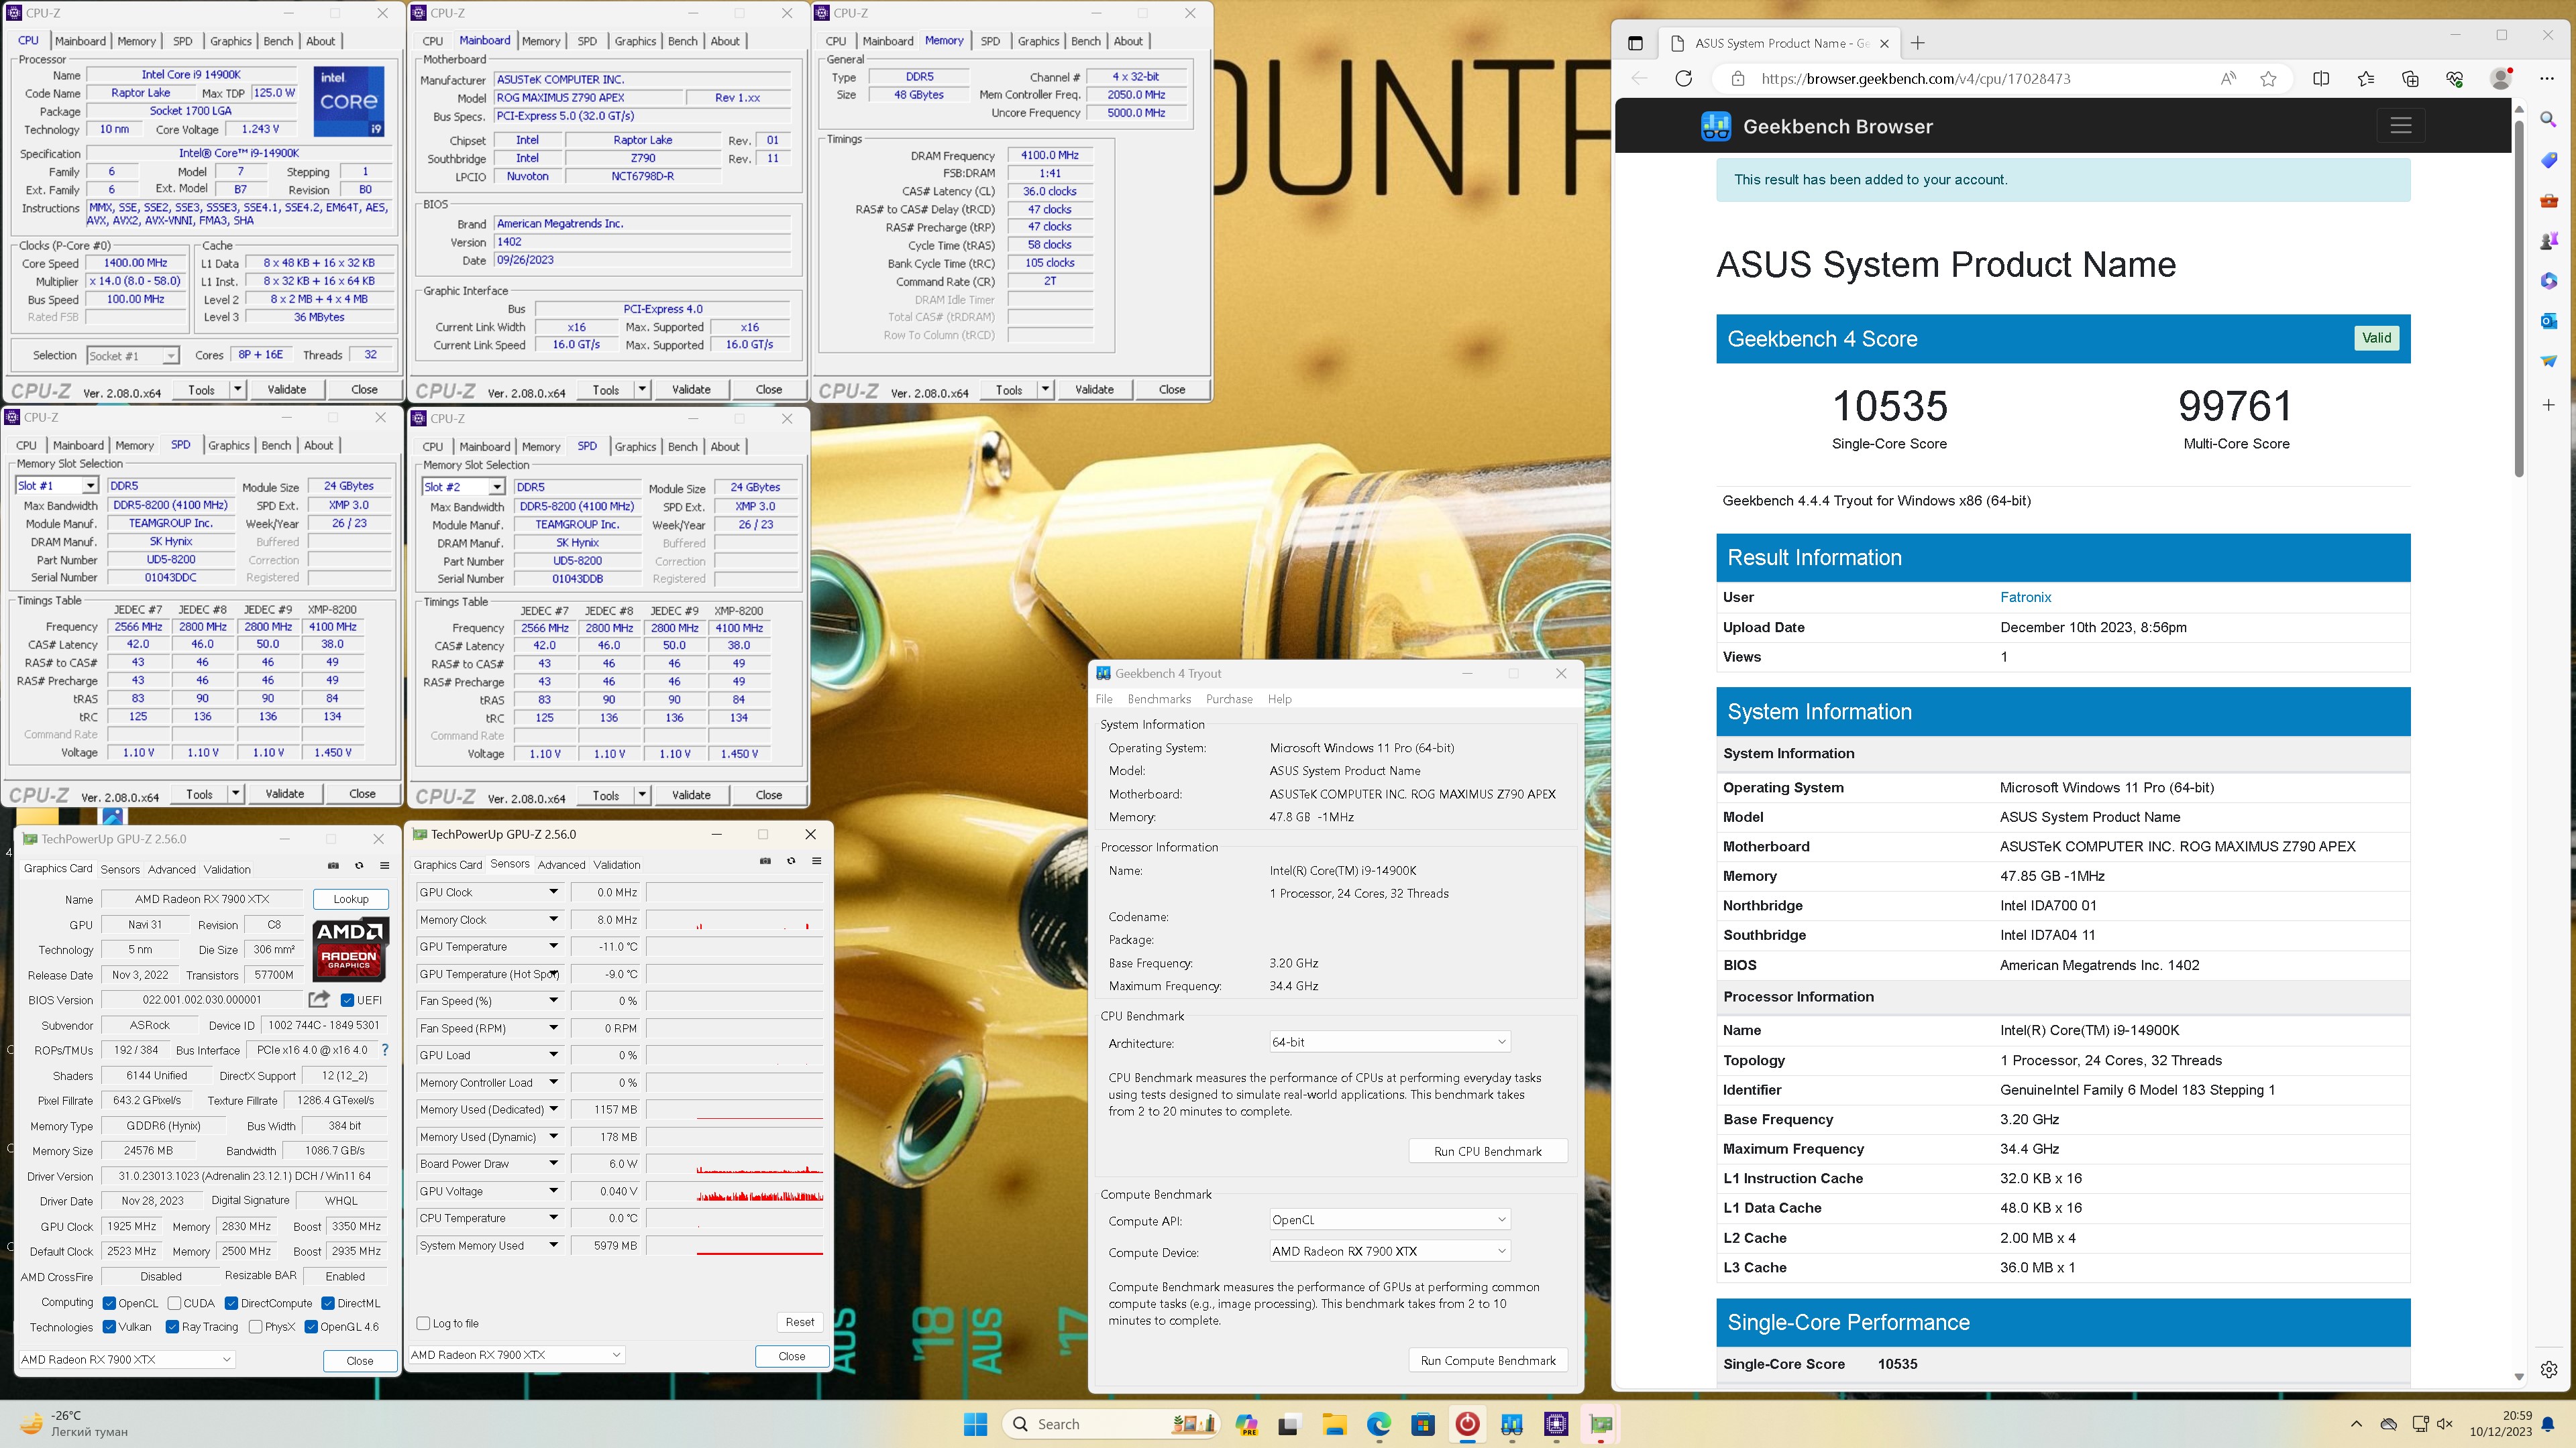This screenshot has width=2576, height=1448.
Task: Open Edge sidebar settings gear
Action: [2548, 1369]
